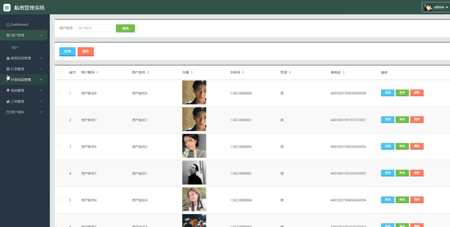Click 删除 in the 用户账号6 row
Screen dimensions: 450x227
[x=417, y=146]
